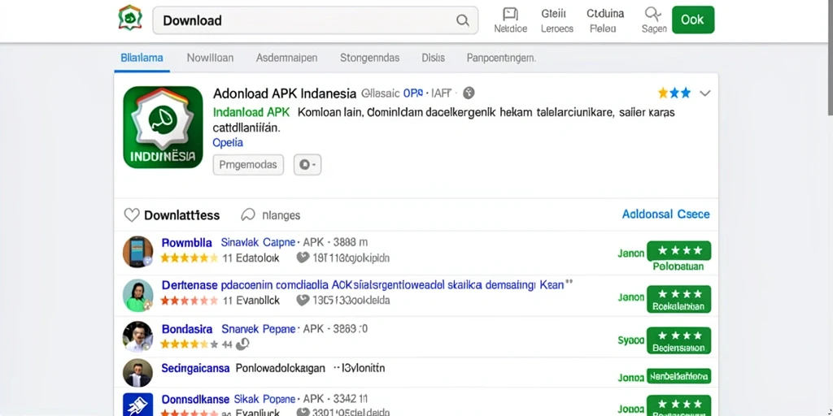This screenshot has height=416, width=833.
Task: Click the blue Donnsdlkanse app icon
Action: pos(137,405)
